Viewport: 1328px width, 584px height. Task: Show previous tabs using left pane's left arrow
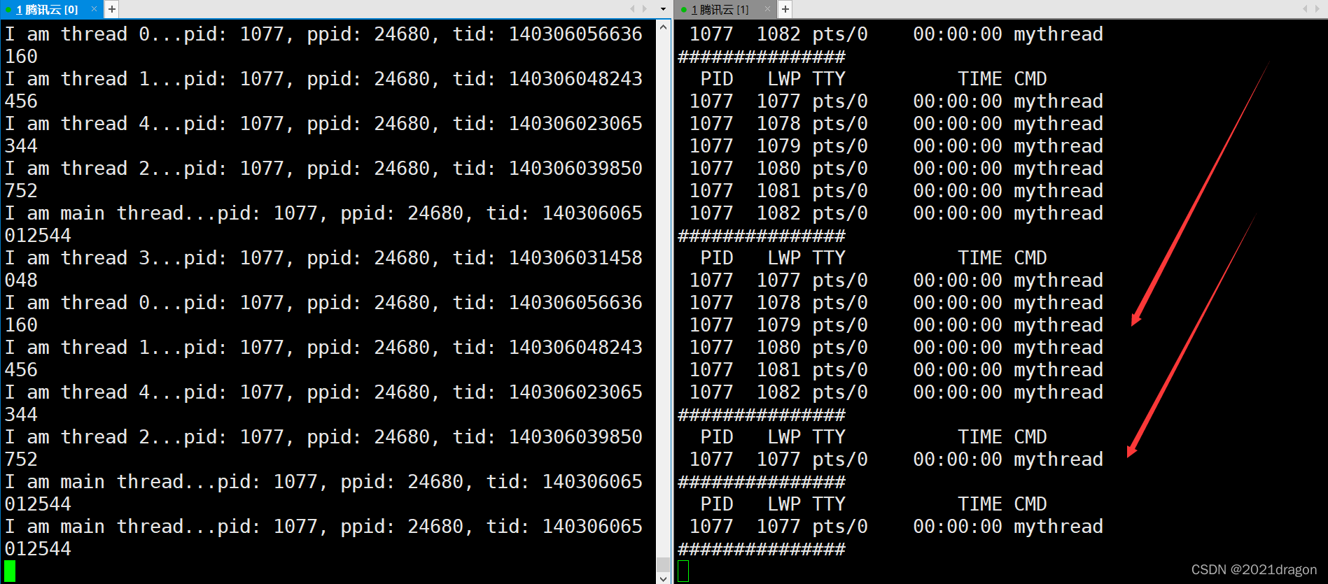632,9
